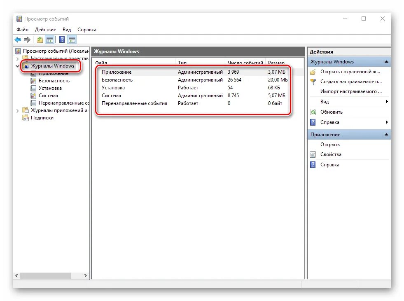Screen dimensions: 404x301
Task: Toggle the action pane toolbar icon
Action: [x=72, y=40]
